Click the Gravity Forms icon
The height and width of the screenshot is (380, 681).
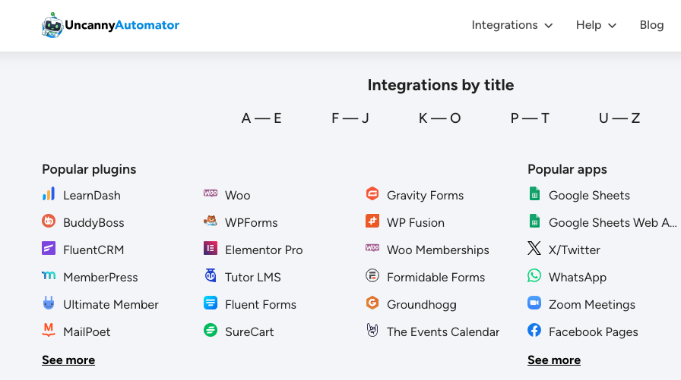[x=372, y=193]
